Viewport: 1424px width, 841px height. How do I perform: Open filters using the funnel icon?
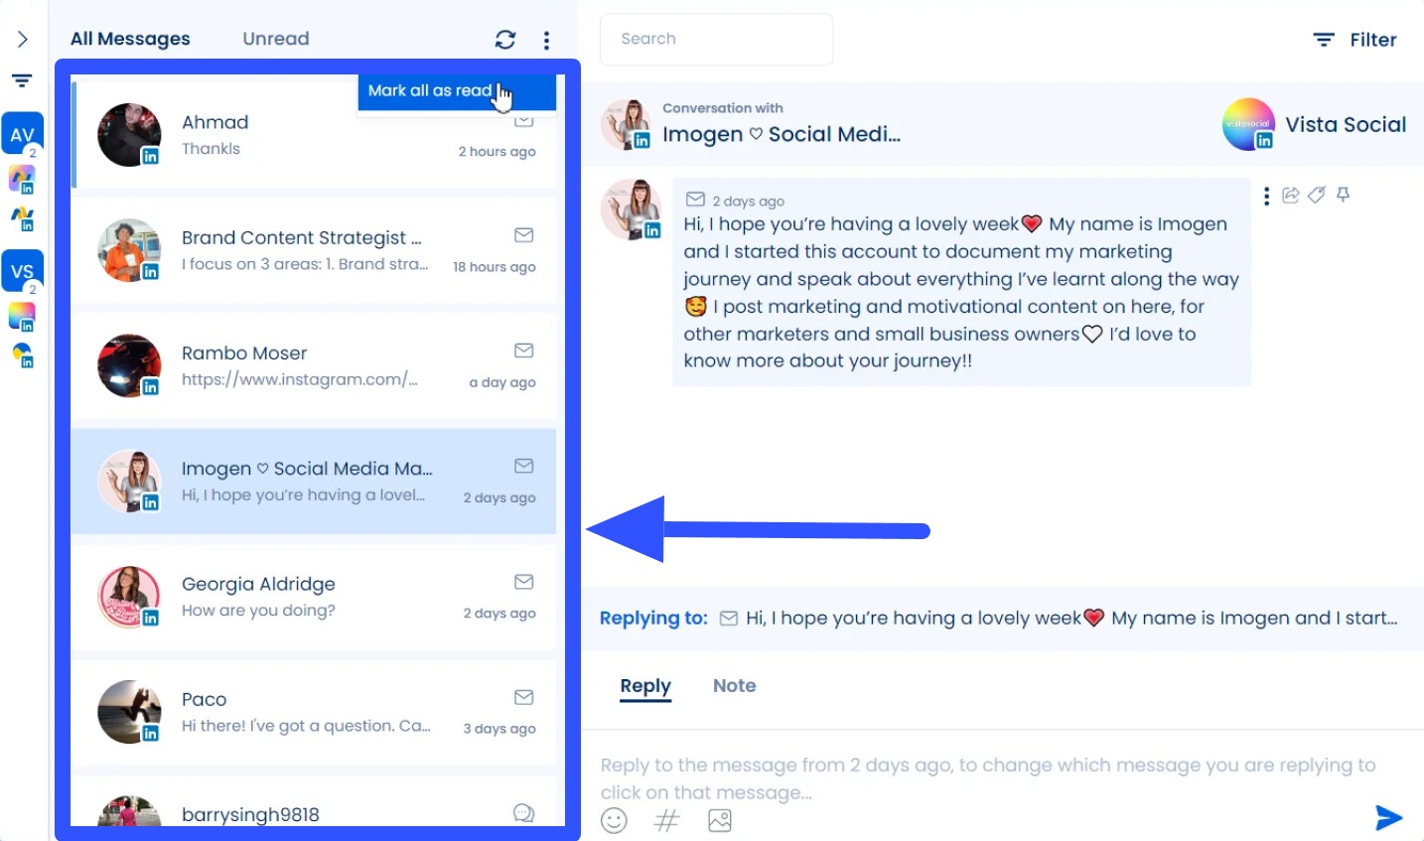pyautogui.click(x=22, y=80)
